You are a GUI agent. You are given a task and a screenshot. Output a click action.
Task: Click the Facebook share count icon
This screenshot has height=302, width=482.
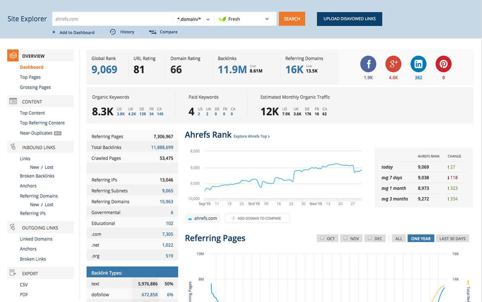point(368,64)
